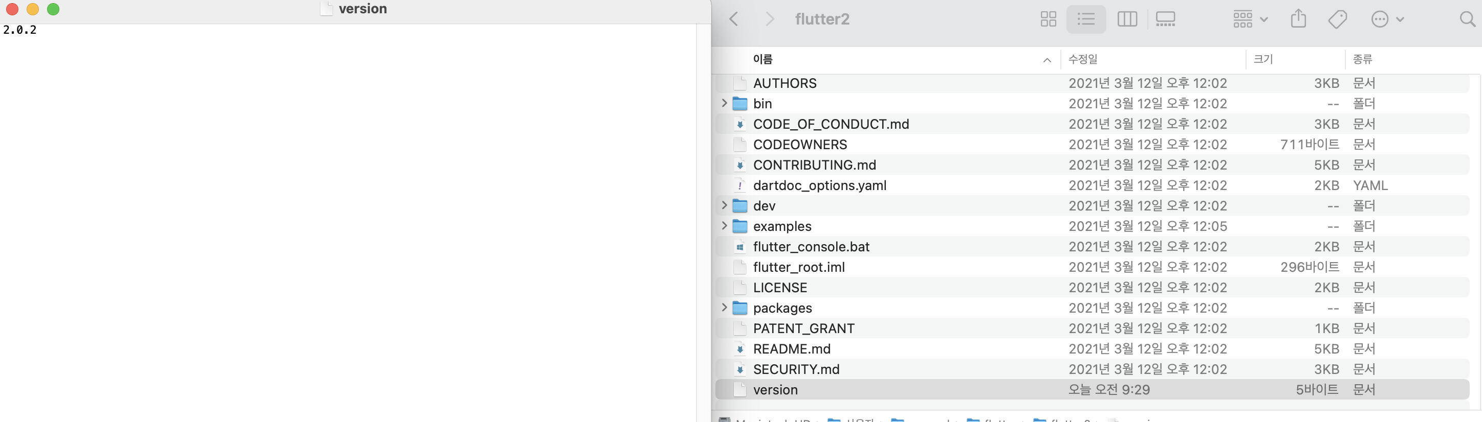Zoom the version editor window to full screen
The height and width of the screenshot is (422, 1482).
click(x=54, y=9)
